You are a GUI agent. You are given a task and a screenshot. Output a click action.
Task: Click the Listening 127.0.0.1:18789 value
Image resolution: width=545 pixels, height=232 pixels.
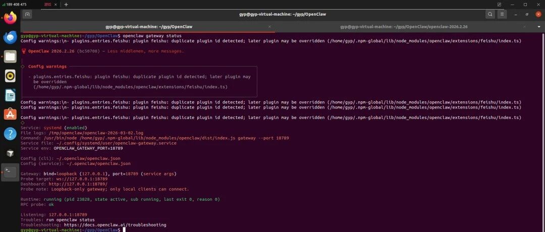click(x=68, y=215)
